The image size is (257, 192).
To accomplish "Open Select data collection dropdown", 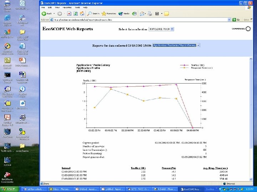I will 172,29.
